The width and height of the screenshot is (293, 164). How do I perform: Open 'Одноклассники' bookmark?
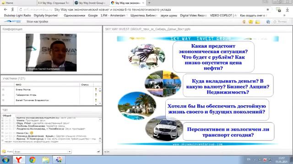(74, 15)
